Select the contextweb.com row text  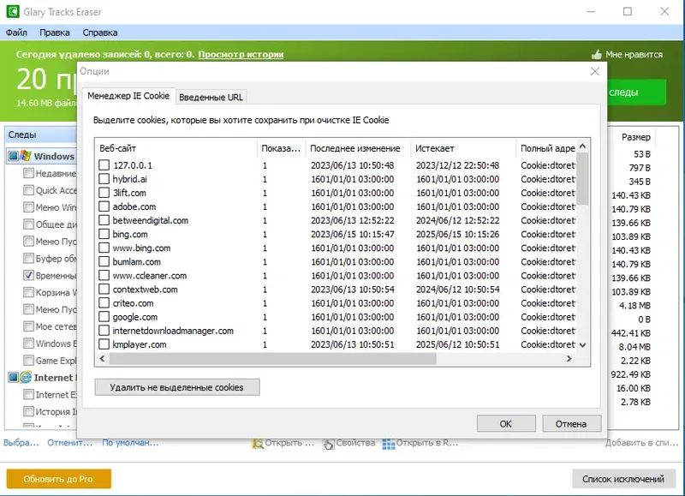145,290
